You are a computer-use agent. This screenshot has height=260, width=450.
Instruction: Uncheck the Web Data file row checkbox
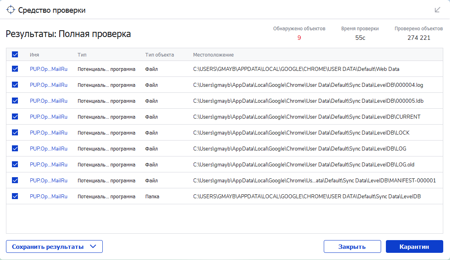coord(15,69)
